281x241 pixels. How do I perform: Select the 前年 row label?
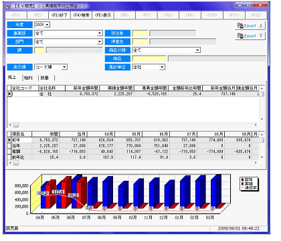point(21,140)
